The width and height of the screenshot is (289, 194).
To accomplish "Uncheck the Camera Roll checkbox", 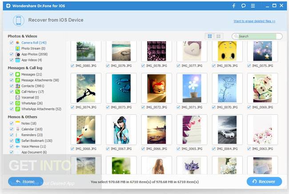I will coord(12,43).
